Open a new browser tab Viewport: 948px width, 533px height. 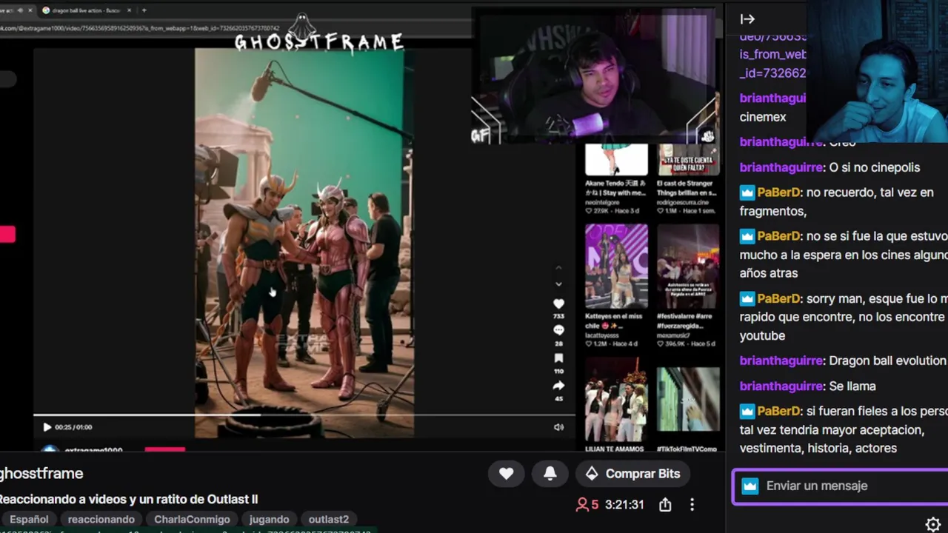(144, 10)
